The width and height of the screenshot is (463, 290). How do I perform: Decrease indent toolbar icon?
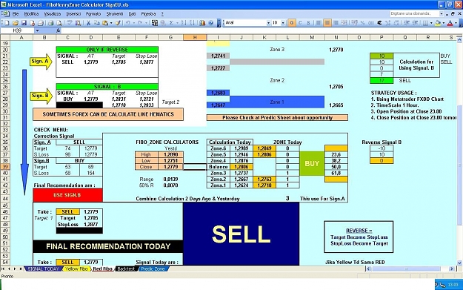pyautogui.click(x=407, y=23)
